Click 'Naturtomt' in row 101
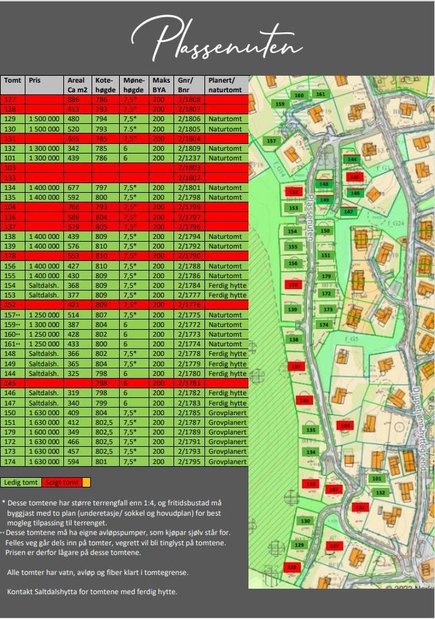The image size is (435, 619). point(225,158)
